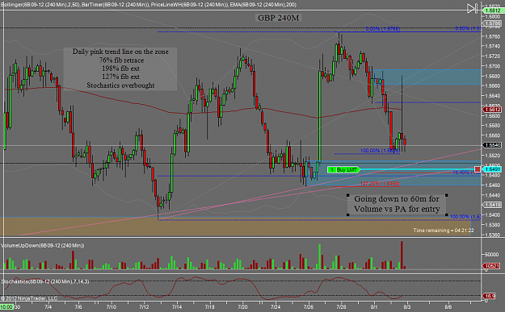The height and width of the screenshot is (312, 505).
Task: Click the black 1.5540 price marker
Action: point(492,145)
